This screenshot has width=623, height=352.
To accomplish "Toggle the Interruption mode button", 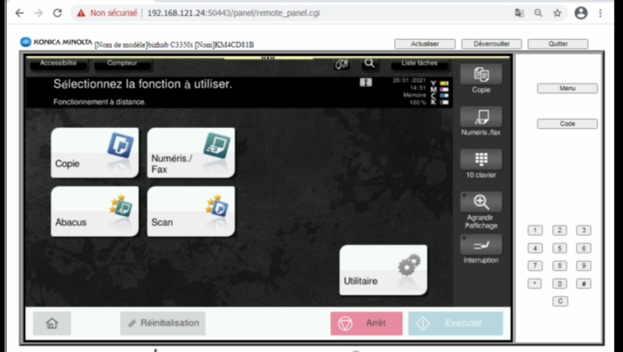I will click(x=481, y=245).
